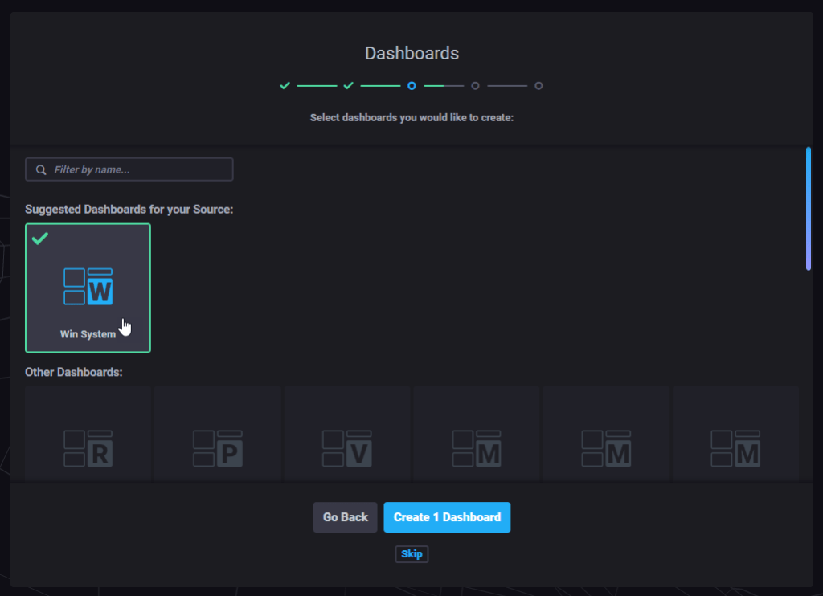The width and height of the screenshot is (823, 596).
Task: Select the rightmost M dashboard card
Action: pos(735,448)
